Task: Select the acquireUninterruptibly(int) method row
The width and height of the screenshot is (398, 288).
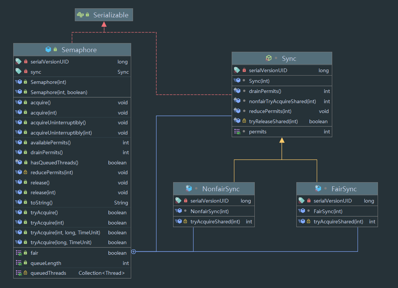Action: pos(61,133)
